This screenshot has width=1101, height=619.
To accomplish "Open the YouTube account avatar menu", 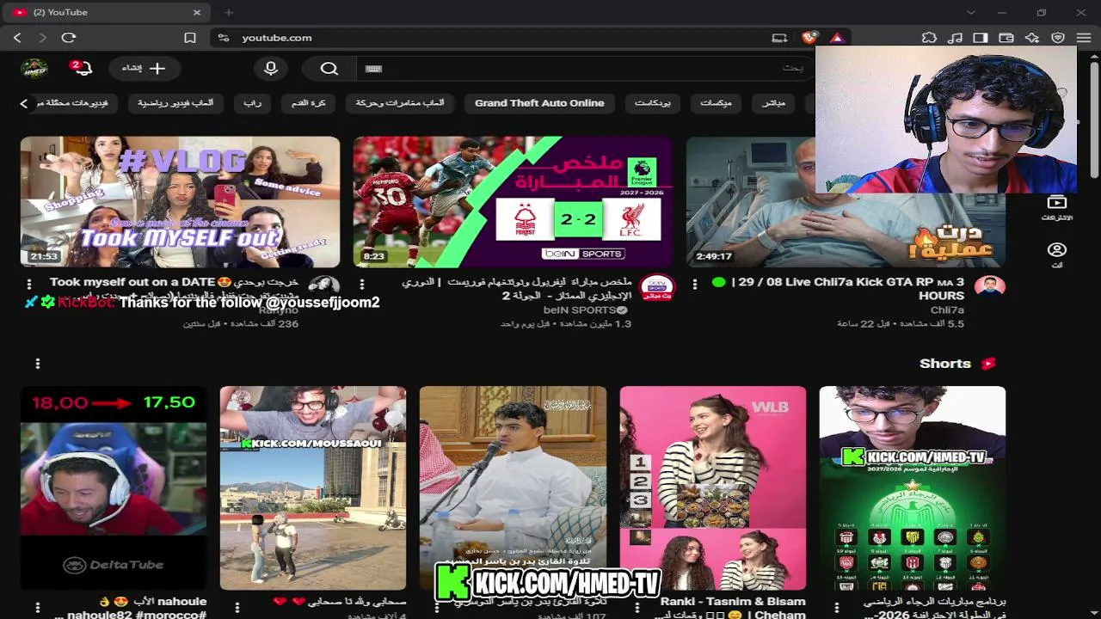I will (34, 69).
